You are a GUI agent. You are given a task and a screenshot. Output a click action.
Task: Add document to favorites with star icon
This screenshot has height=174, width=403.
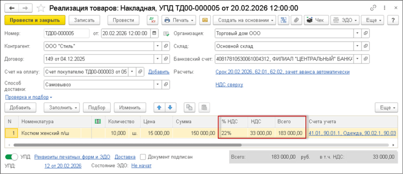click(x=41, y=8)
